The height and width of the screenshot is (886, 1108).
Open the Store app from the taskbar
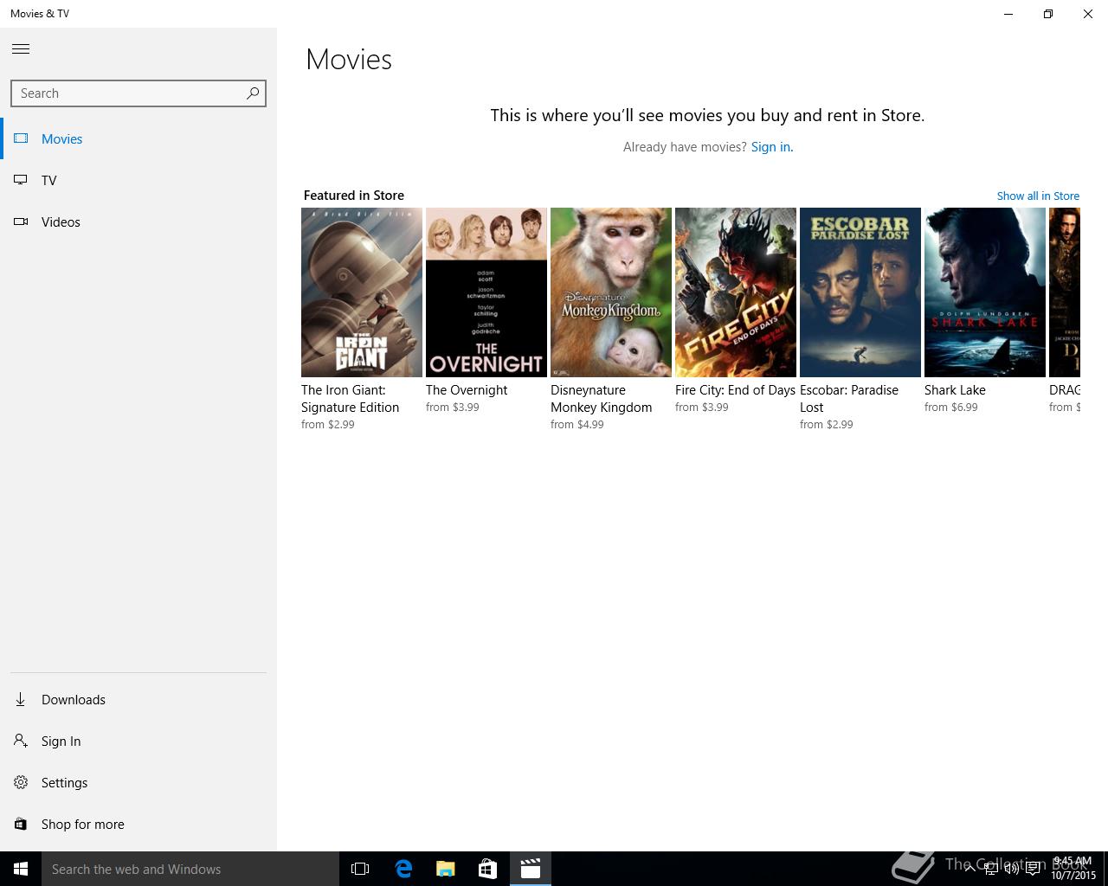(x=487, y=869)
